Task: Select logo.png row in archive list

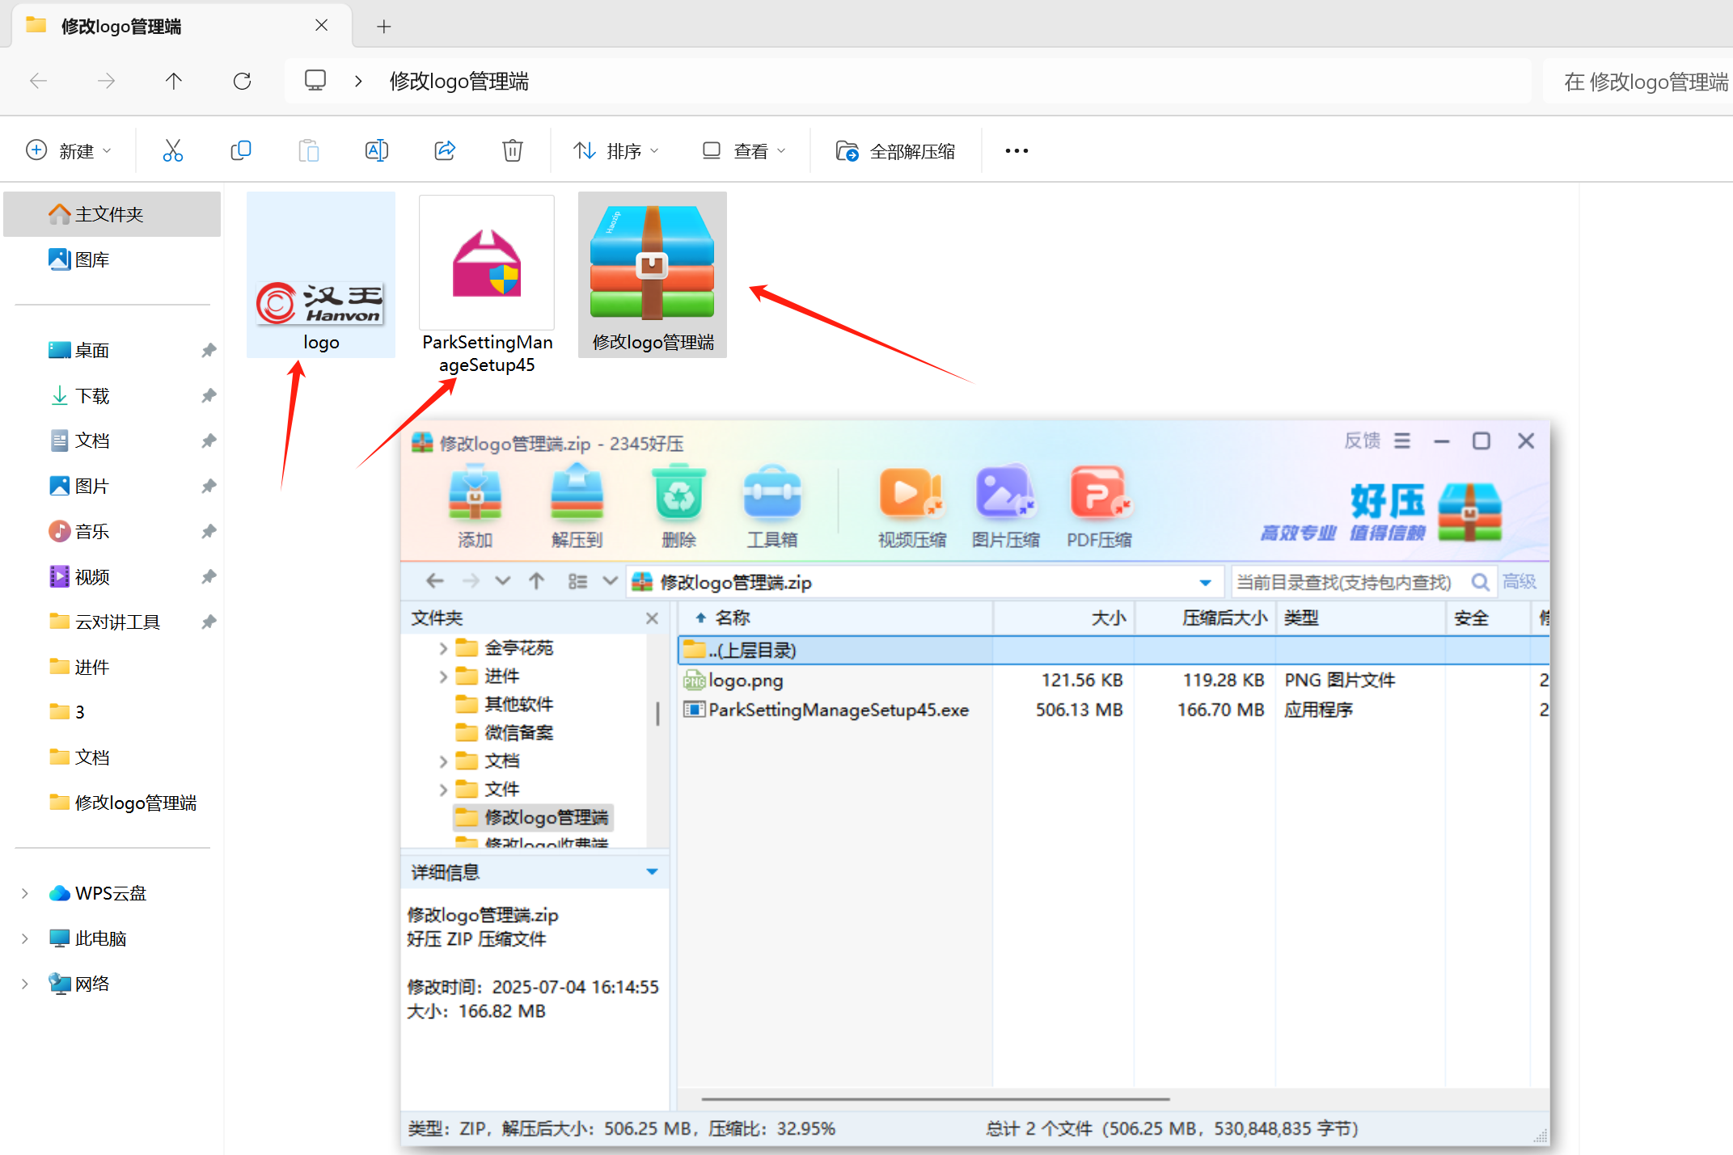Action: point(1114,681)
